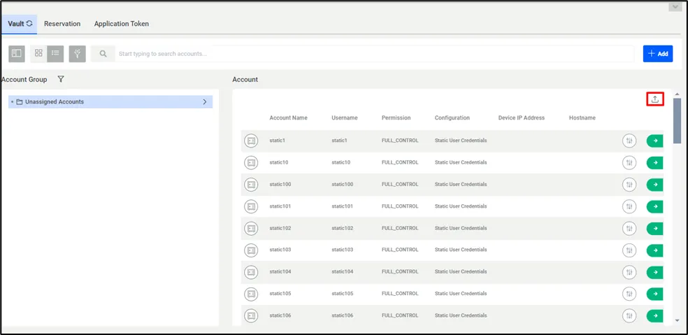Click FULL_CONTROL permission of static105
The height and width of the screenshot is (335, 688).
tap(400, 294)
